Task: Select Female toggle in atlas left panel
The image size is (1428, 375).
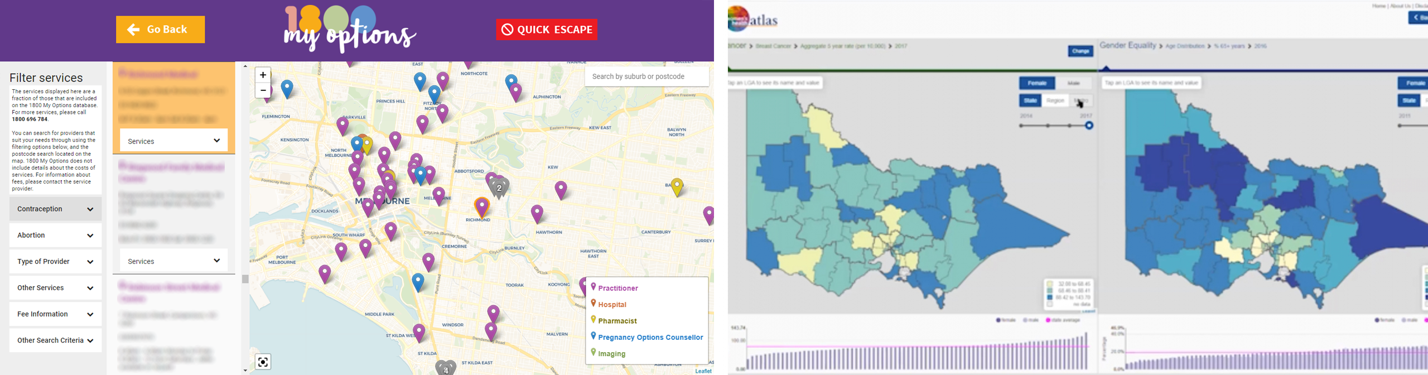Action: (1037, 83)
